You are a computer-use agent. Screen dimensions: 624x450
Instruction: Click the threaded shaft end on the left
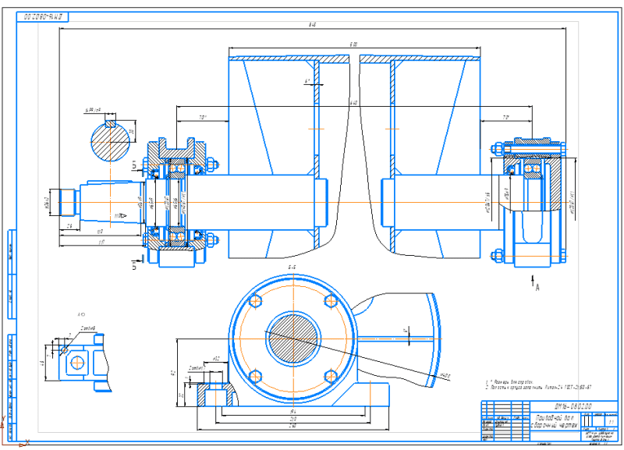[67, 202]
